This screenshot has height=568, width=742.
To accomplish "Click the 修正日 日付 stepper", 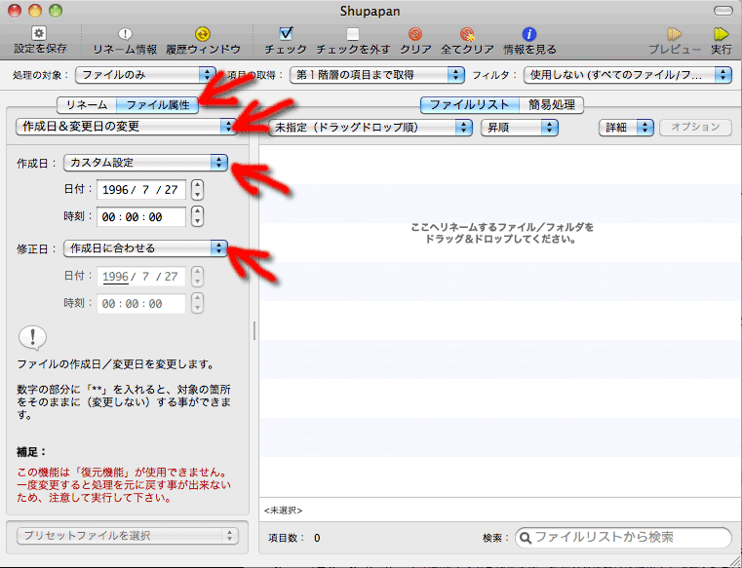I will 197,276.
